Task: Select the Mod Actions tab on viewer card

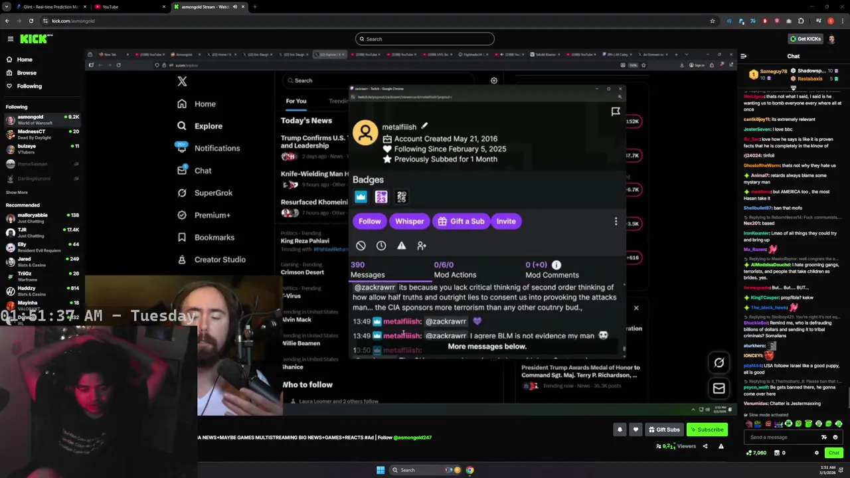Action: point(455,270)
